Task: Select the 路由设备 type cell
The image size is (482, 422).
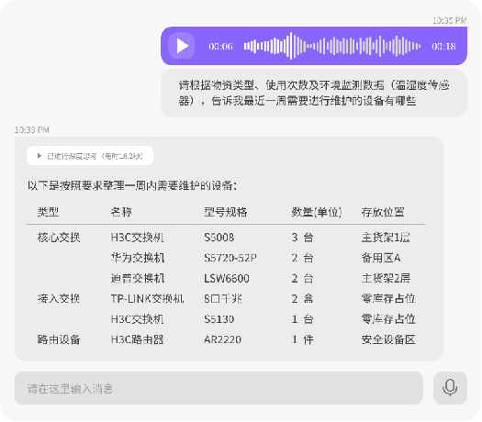Action: pos(59,339)
